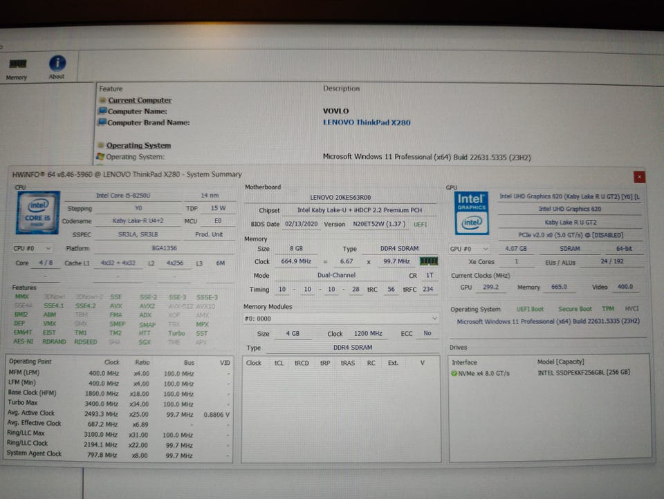Screen dimensions: 664x499
Task: Click the AVX2 CPU feature label
Action: click(x=147, y=306)
